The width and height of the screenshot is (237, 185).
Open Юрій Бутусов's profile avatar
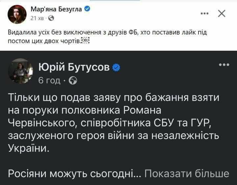pyautogui.click(x=22, y=71)
